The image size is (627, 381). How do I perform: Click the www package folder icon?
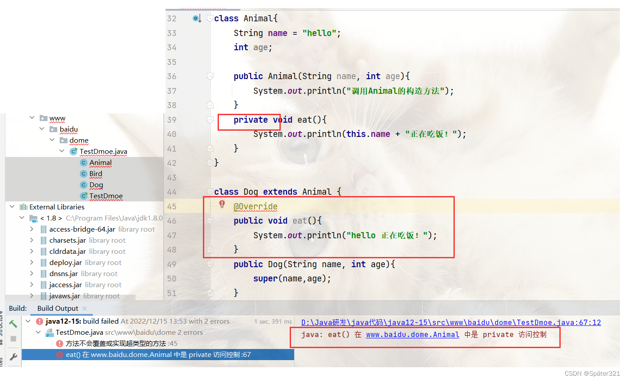point(44,118)
